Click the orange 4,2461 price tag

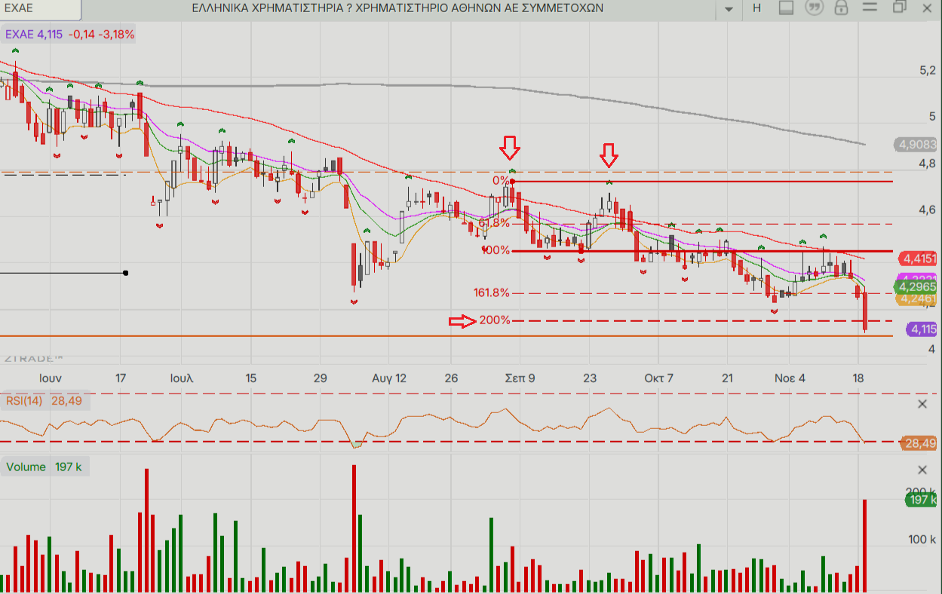915,299
